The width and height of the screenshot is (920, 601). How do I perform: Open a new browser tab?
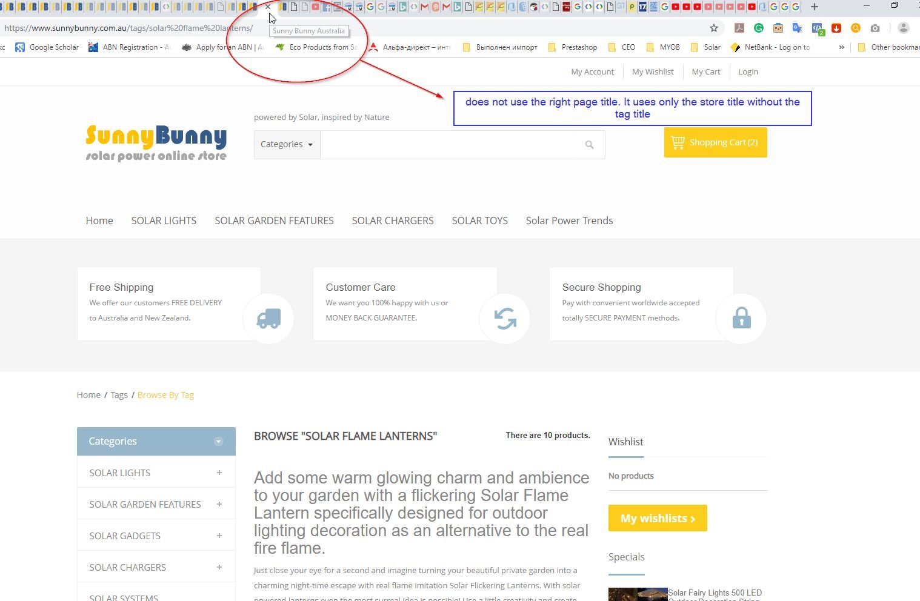[x=815, y=7]
